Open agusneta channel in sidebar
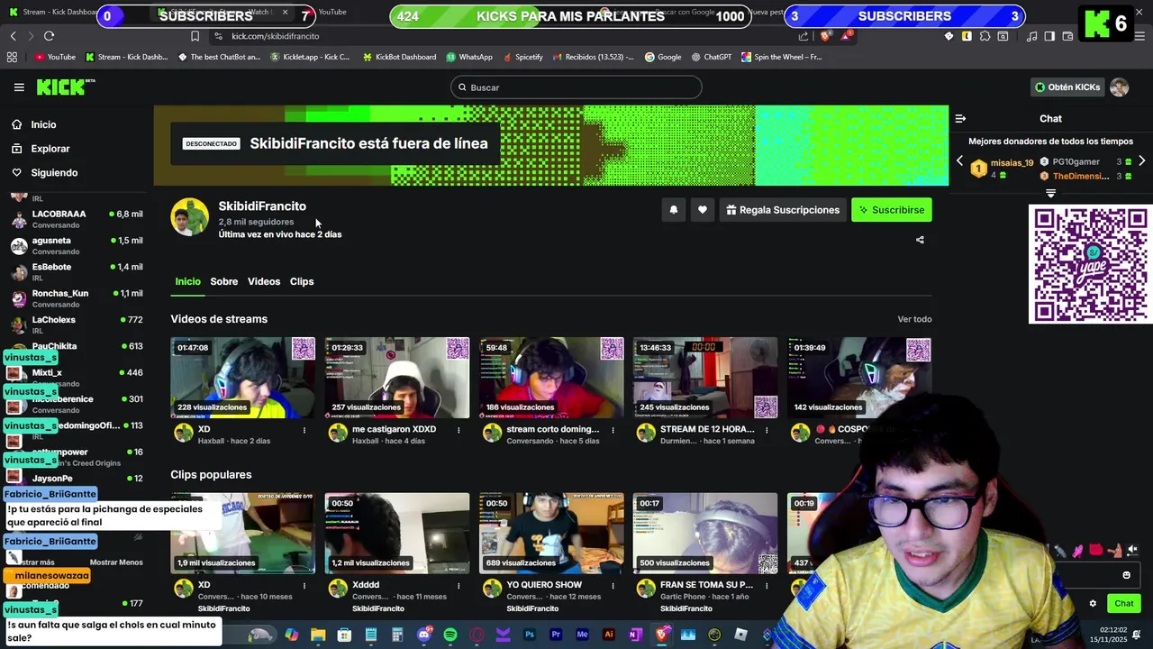Image resolution: width=1153 pixels, height=649 pixels. point(77,245)
